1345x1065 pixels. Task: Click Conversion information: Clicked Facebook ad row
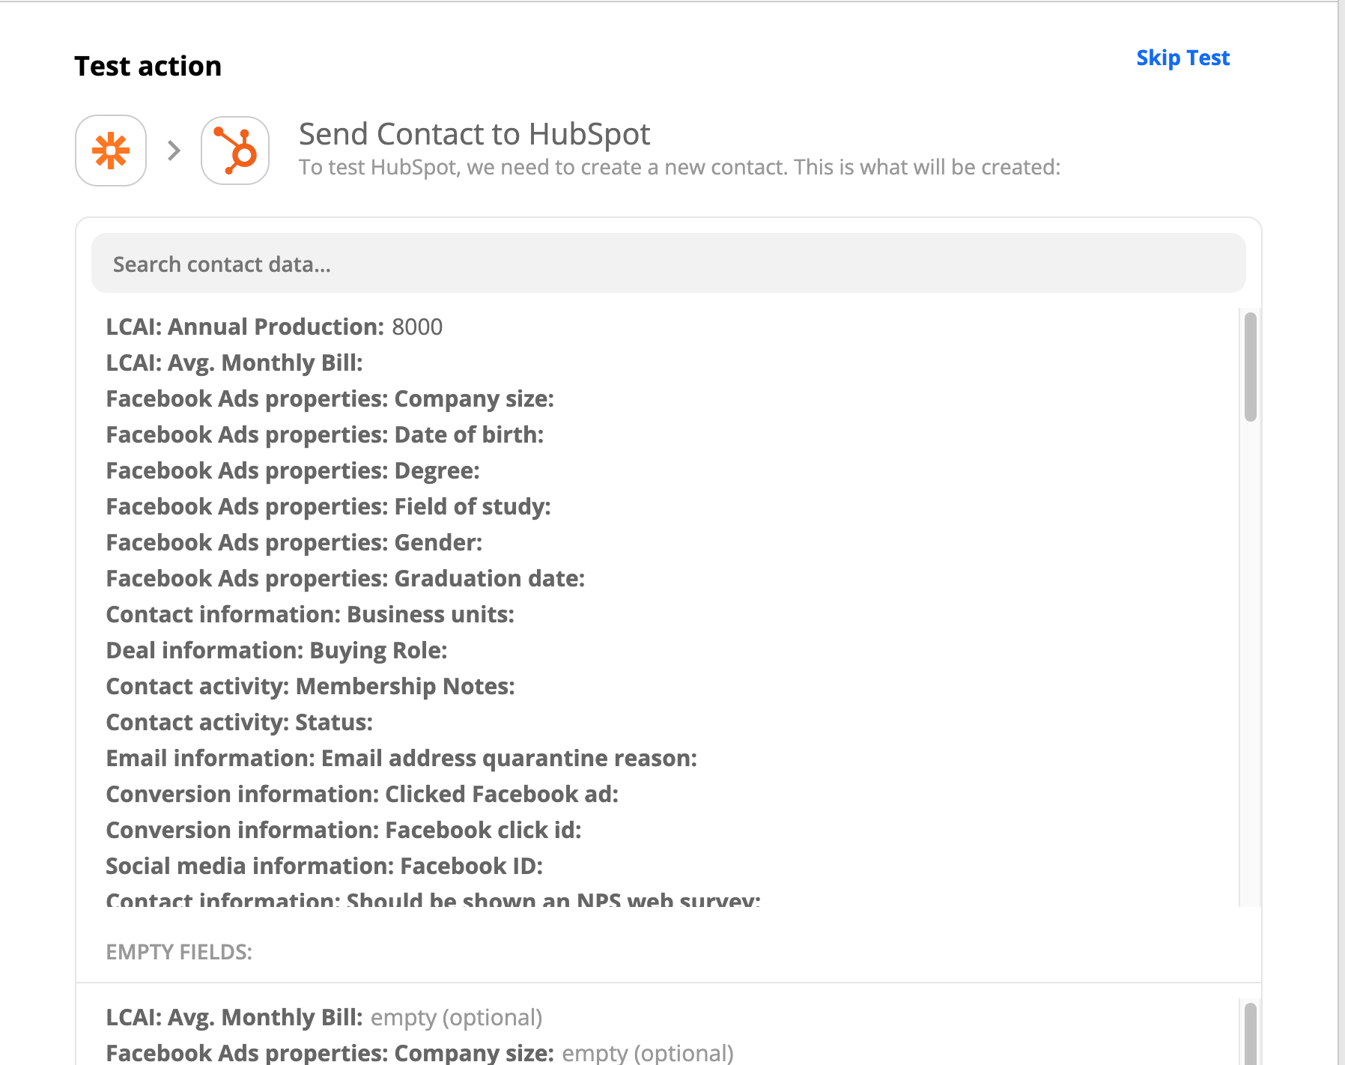[362, 794]
